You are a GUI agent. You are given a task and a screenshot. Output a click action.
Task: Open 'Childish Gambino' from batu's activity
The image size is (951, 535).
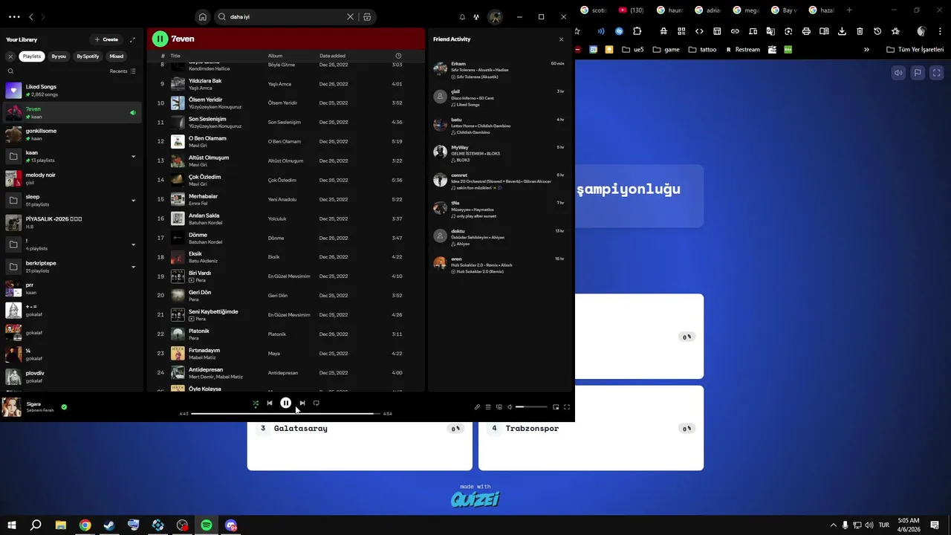click(x=473, y=132)
